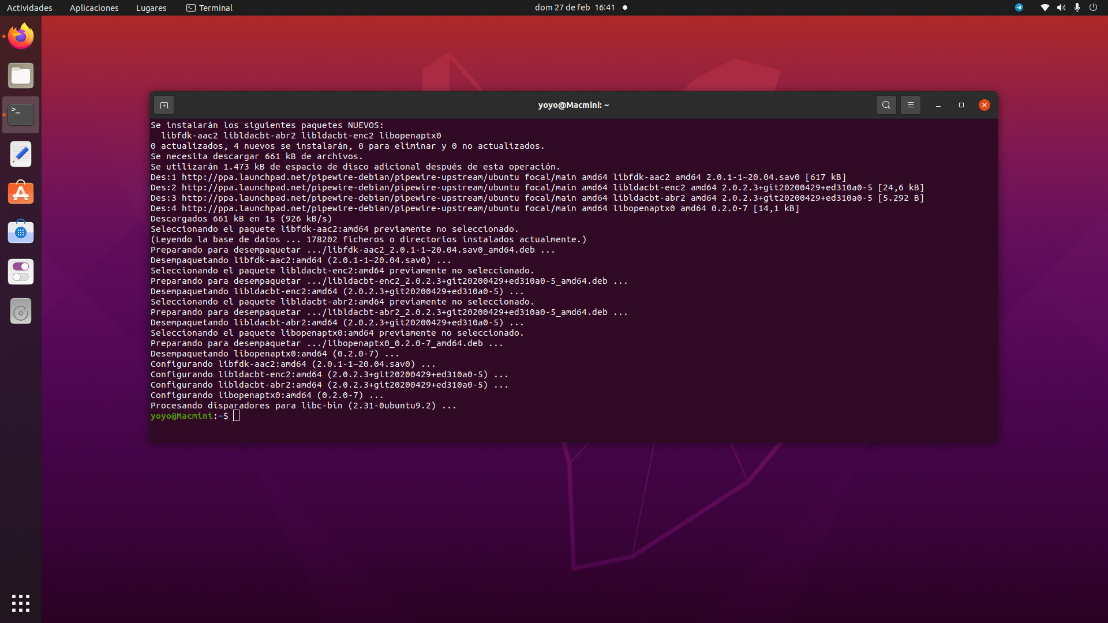Image resolution: width=1108 pixels, height=623 pixels.
Task: Expand the Lugares menu
Action: pos(151,7)
